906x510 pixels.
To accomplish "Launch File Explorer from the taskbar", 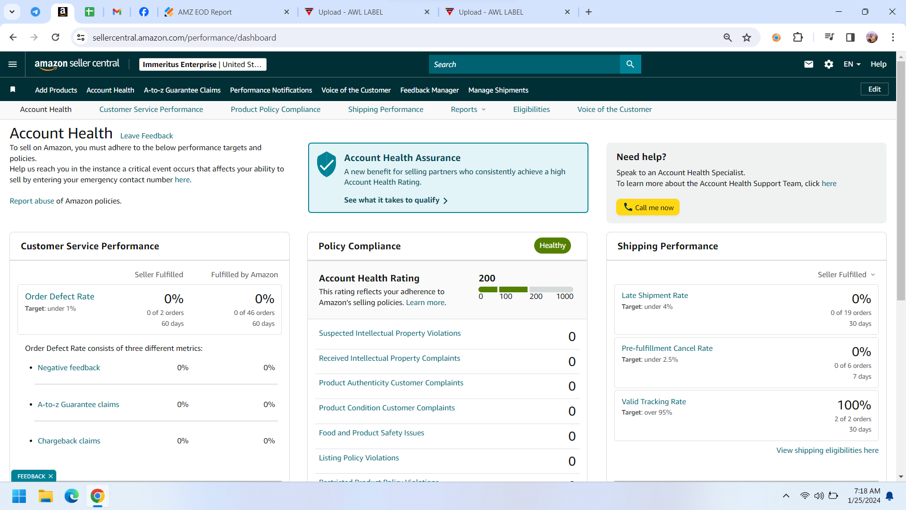I will 45,496.
